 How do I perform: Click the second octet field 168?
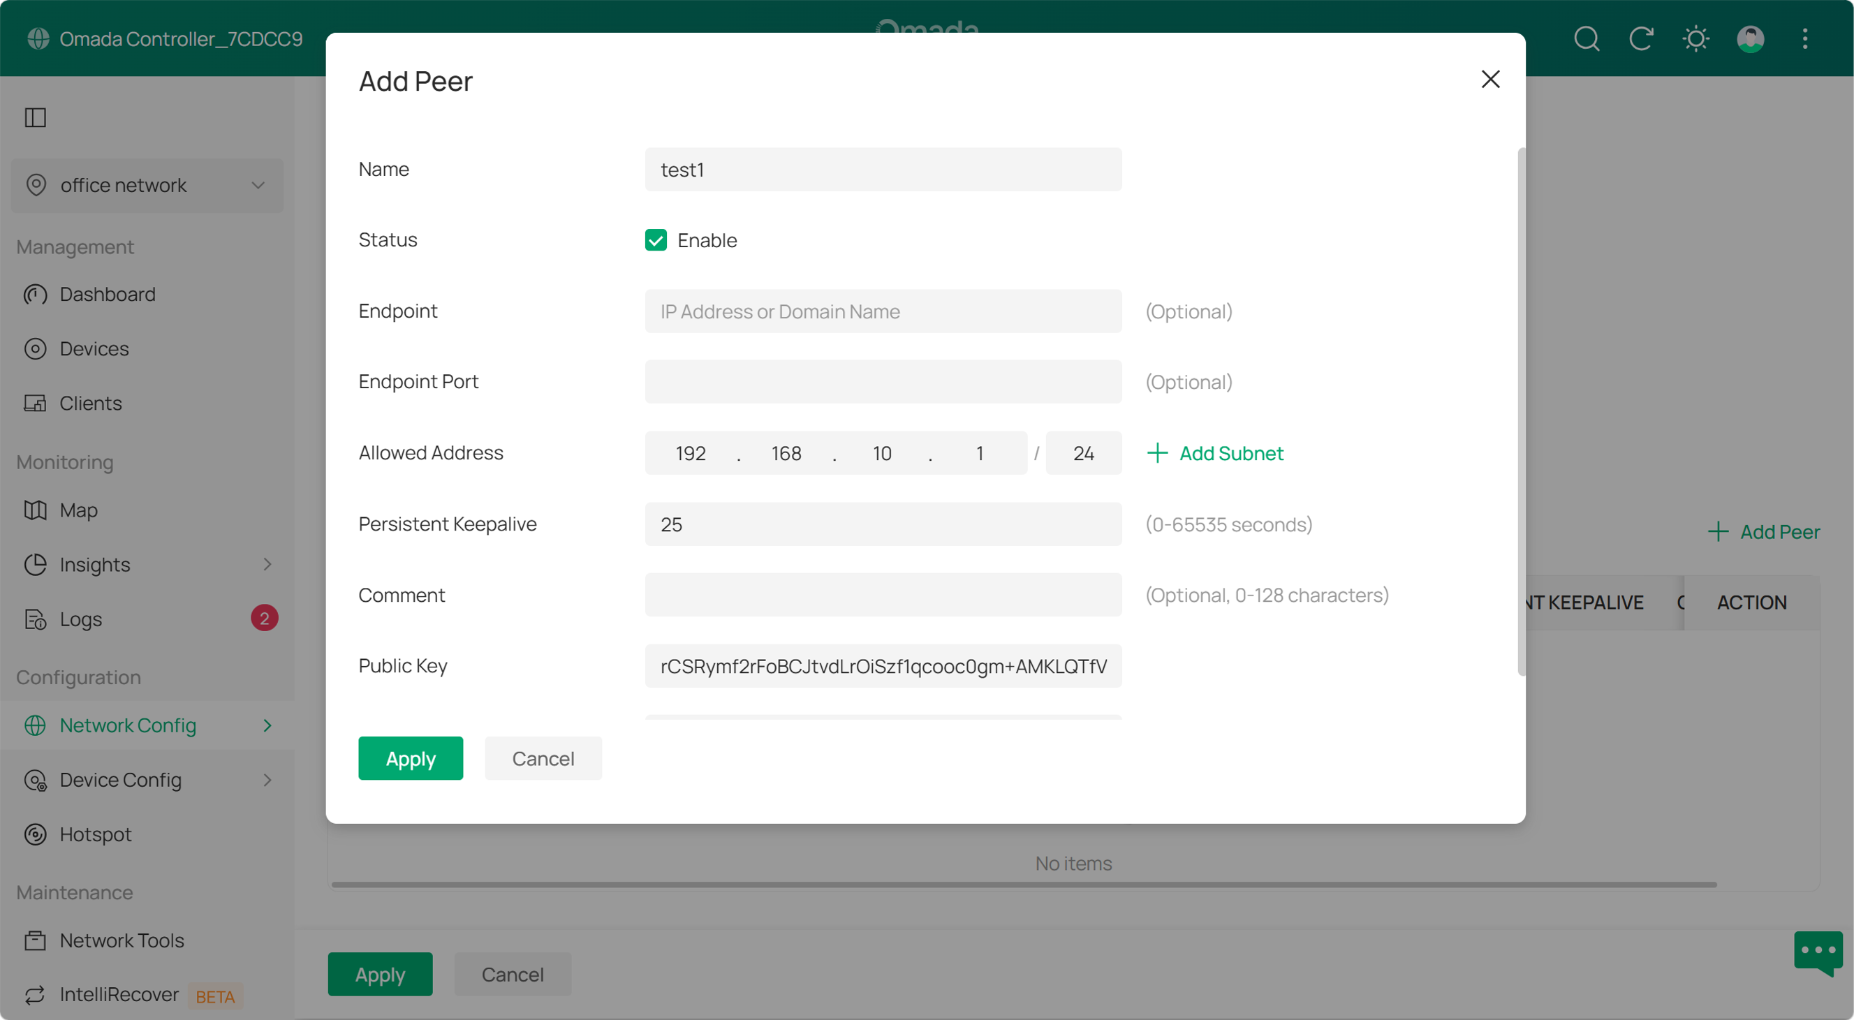tap(786, 452)
